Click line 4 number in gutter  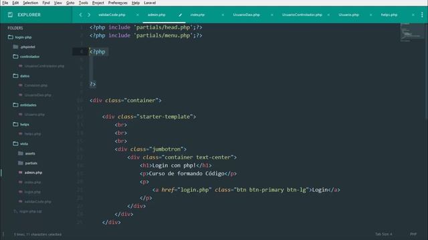(82, 51)
